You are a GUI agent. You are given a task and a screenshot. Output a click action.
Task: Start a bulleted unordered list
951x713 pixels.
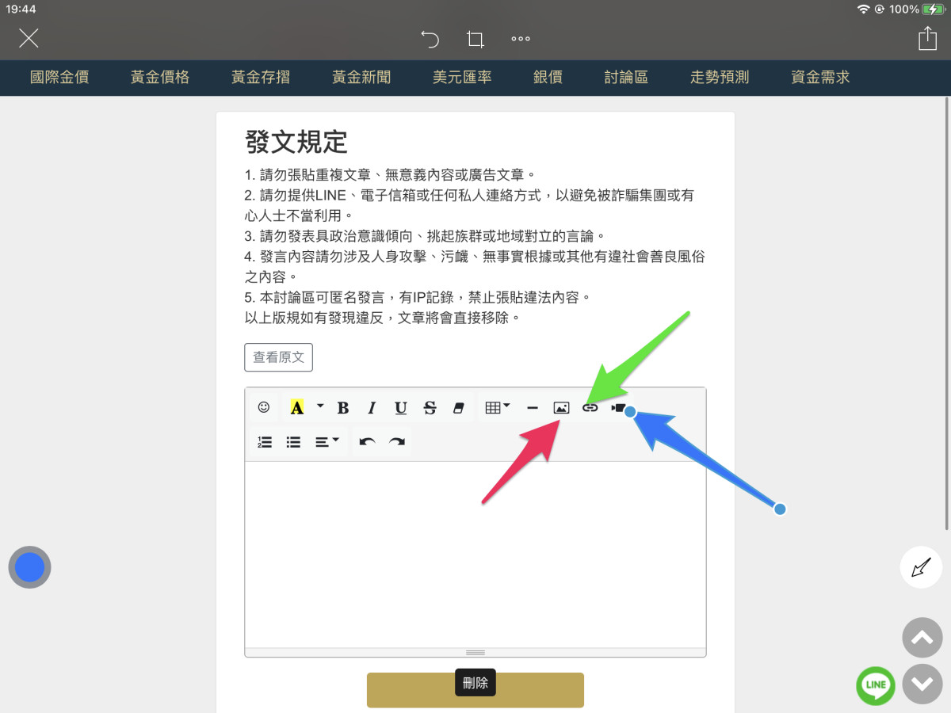(293, 442)
